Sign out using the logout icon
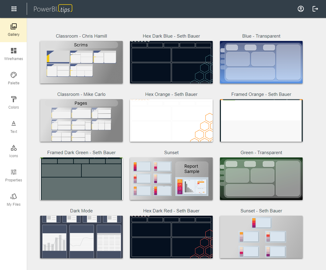The image size is (326, 270). point(315,9)
